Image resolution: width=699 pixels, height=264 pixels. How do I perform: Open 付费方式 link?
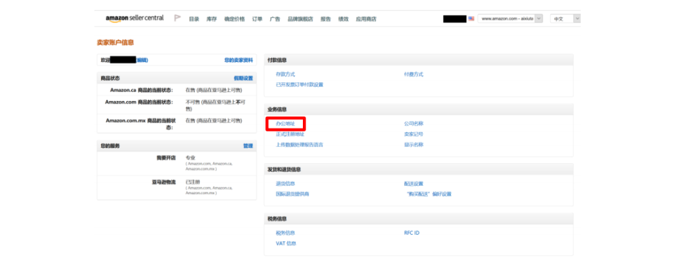coord(414,74)
